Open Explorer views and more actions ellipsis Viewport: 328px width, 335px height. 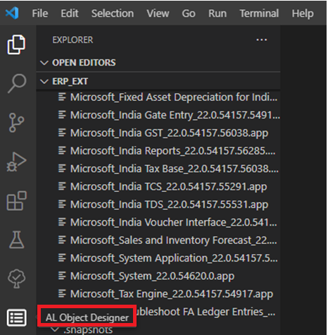coord(261,40)
